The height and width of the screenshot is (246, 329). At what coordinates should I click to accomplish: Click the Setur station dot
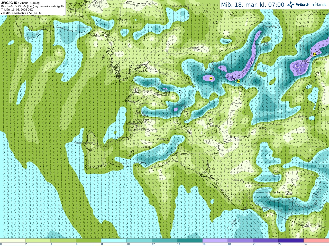click(308, 62)
